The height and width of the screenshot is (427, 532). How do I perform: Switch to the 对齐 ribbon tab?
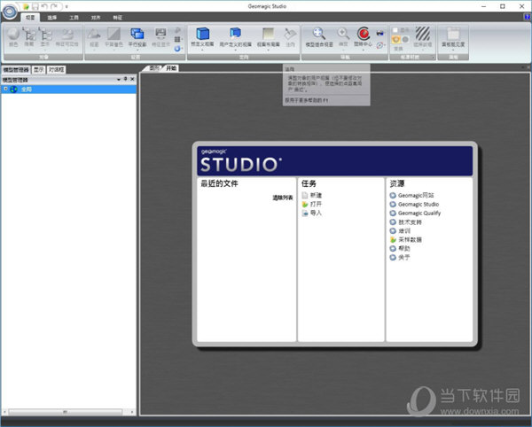[96, 18]
